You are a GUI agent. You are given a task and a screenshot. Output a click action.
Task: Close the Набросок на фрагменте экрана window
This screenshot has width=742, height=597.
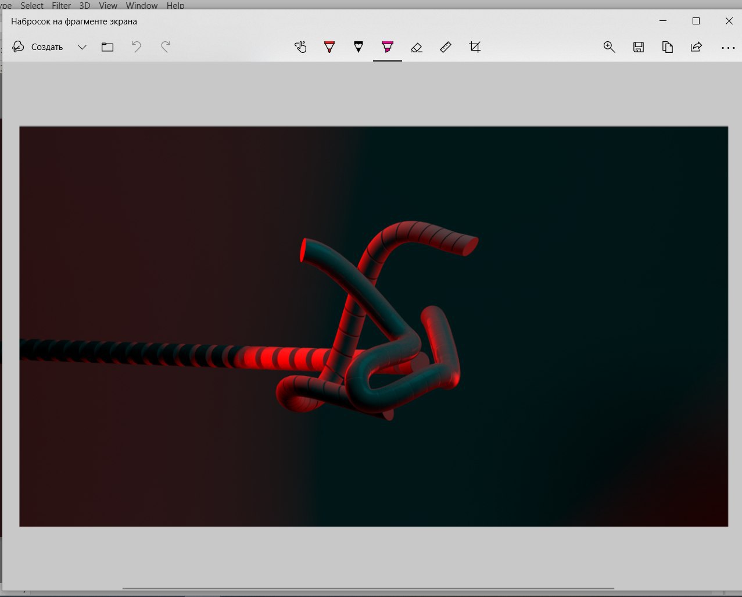pyautogui.click(x=729, y=21)
